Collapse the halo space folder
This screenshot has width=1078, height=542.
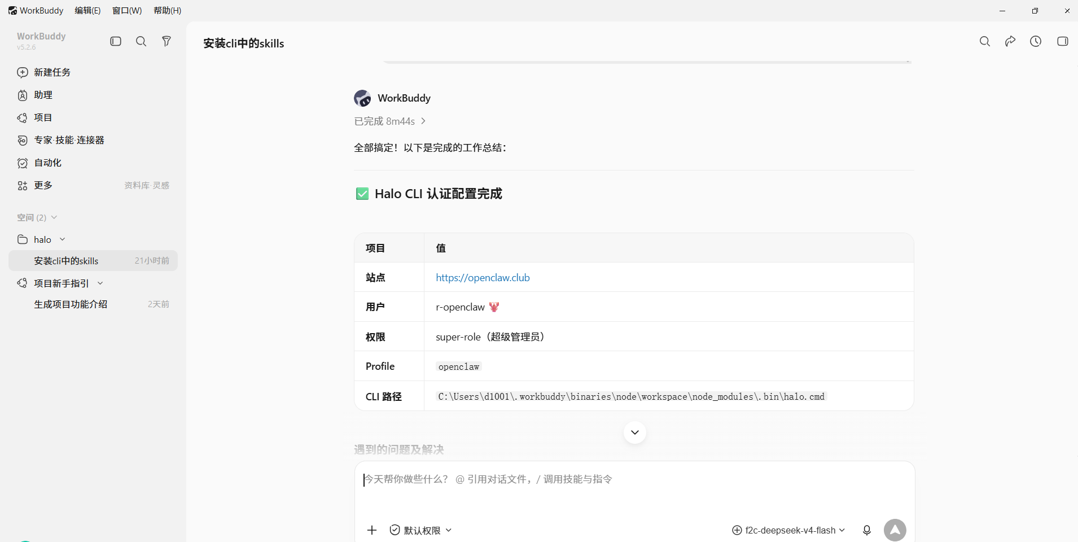click(x=63, y=239)
